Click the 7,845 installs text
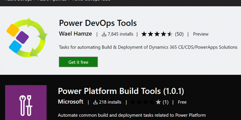 (120, 34)
